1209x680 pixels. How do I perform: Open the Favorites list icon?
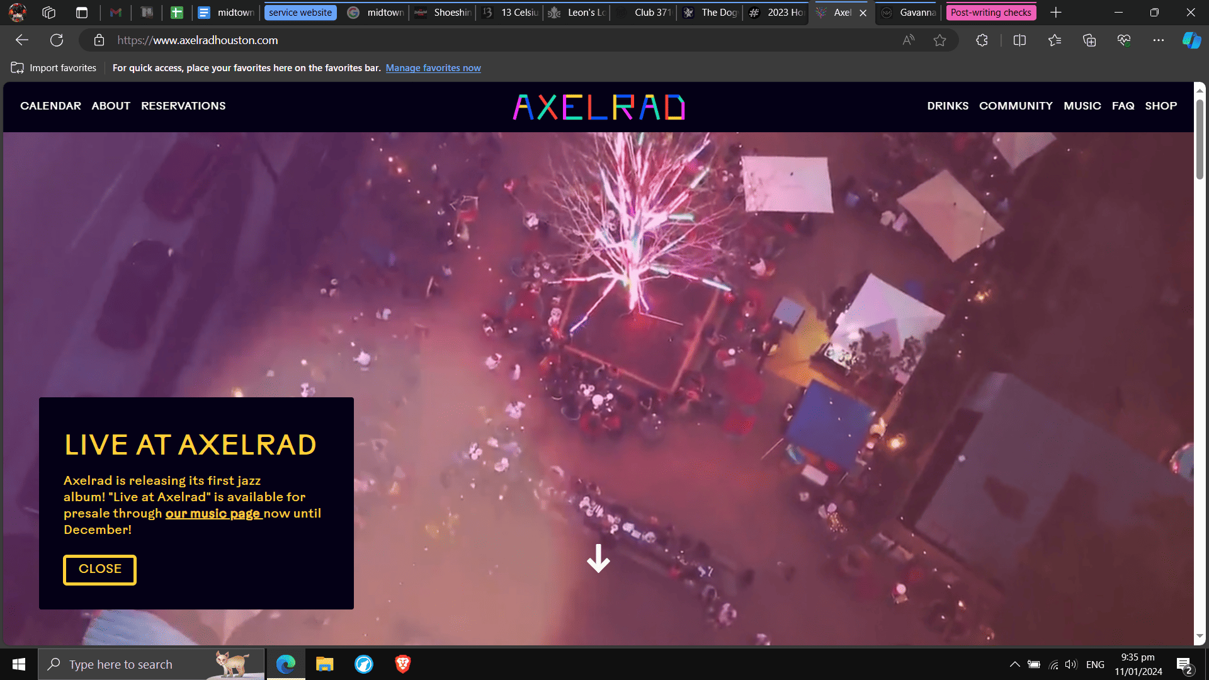point(1055,40)
